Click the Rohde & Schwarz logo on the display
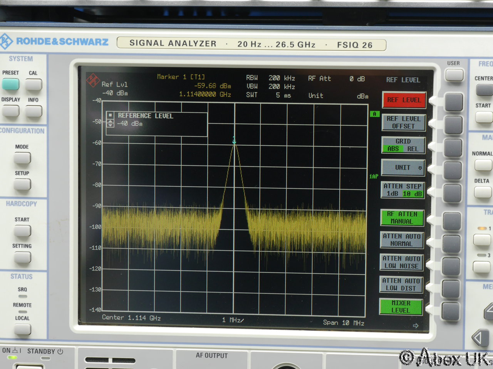The width and height of the screenshot is (493, 369). click(93, 80)
